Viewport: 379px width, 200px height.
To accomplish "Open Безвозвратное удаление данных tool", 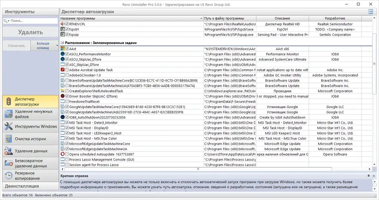I will tap(30, 163).
